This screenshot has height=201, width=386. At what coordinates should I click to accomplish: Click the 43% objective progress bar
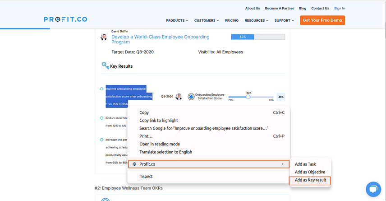coord(258,37)
